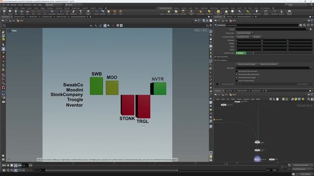The height and width of the screenshot is (176, 314).
Task: Switch to the Render View tab
Action: point(33,17)
